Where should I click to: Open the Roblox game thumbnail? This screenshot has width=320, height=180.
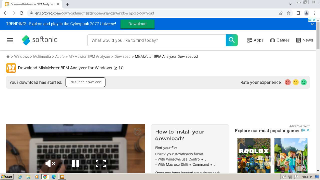tap(254, 155)
